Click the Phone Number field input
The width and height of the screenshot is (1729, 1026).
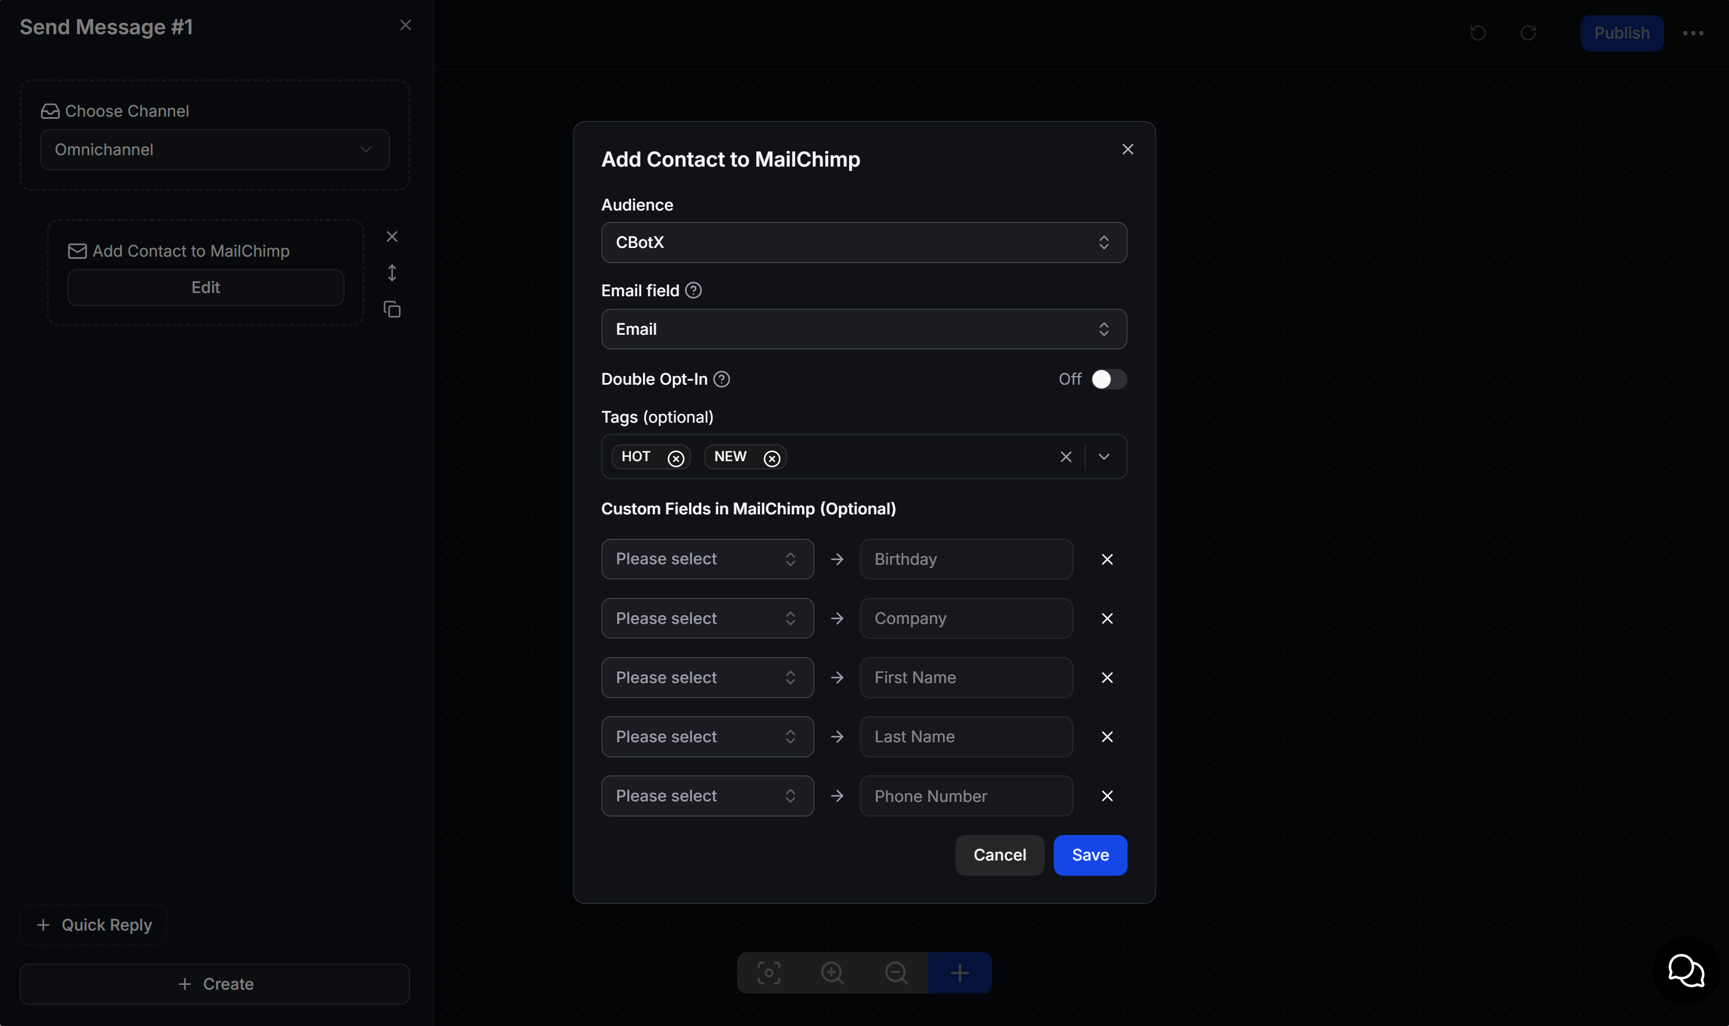click(x=966, y=796)
